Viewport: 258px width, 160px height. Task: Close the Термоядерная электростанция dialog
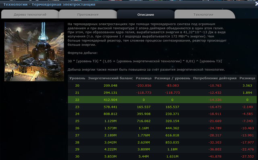coord(256,4)
